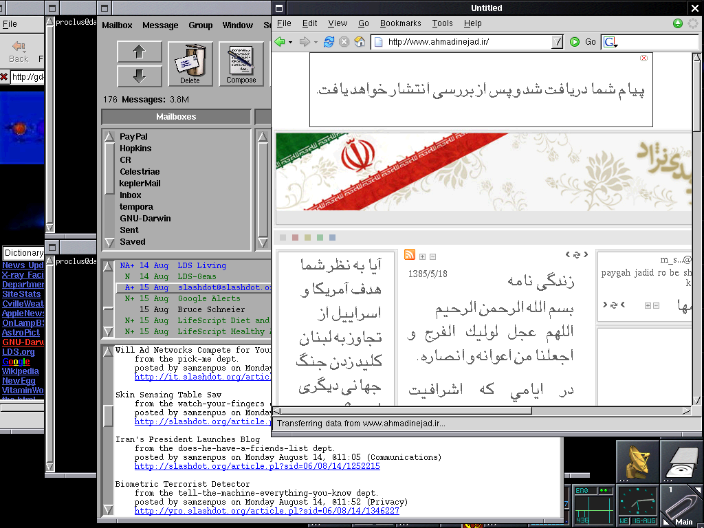Click the plus icon beside the RSS icon

point(423,257)
